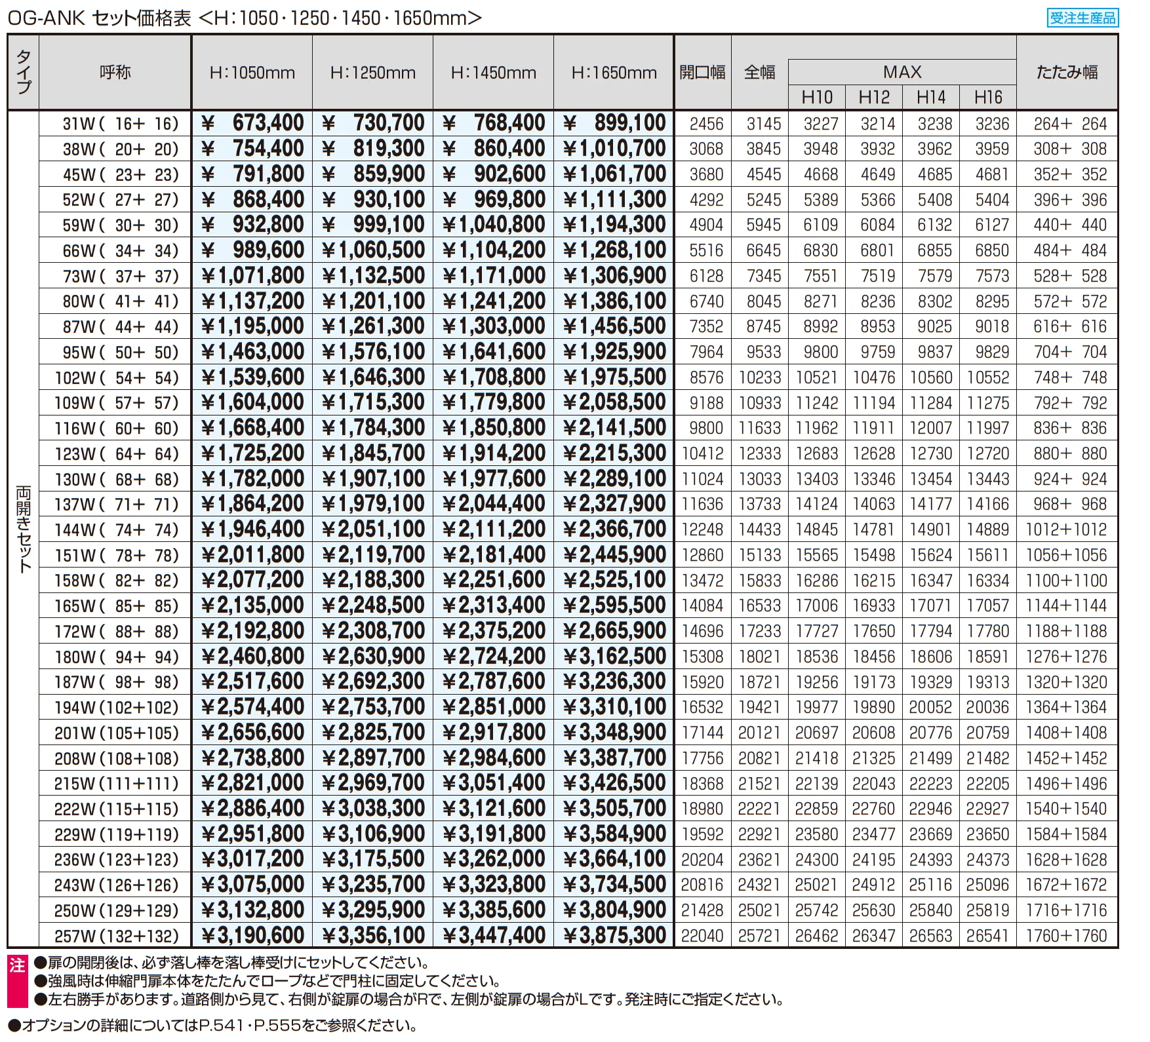Click the price ¥2,248,500 in the 165W row
Image resolution: width=1150 pixels, height=1042 pixels.
(x=373, y=606)
